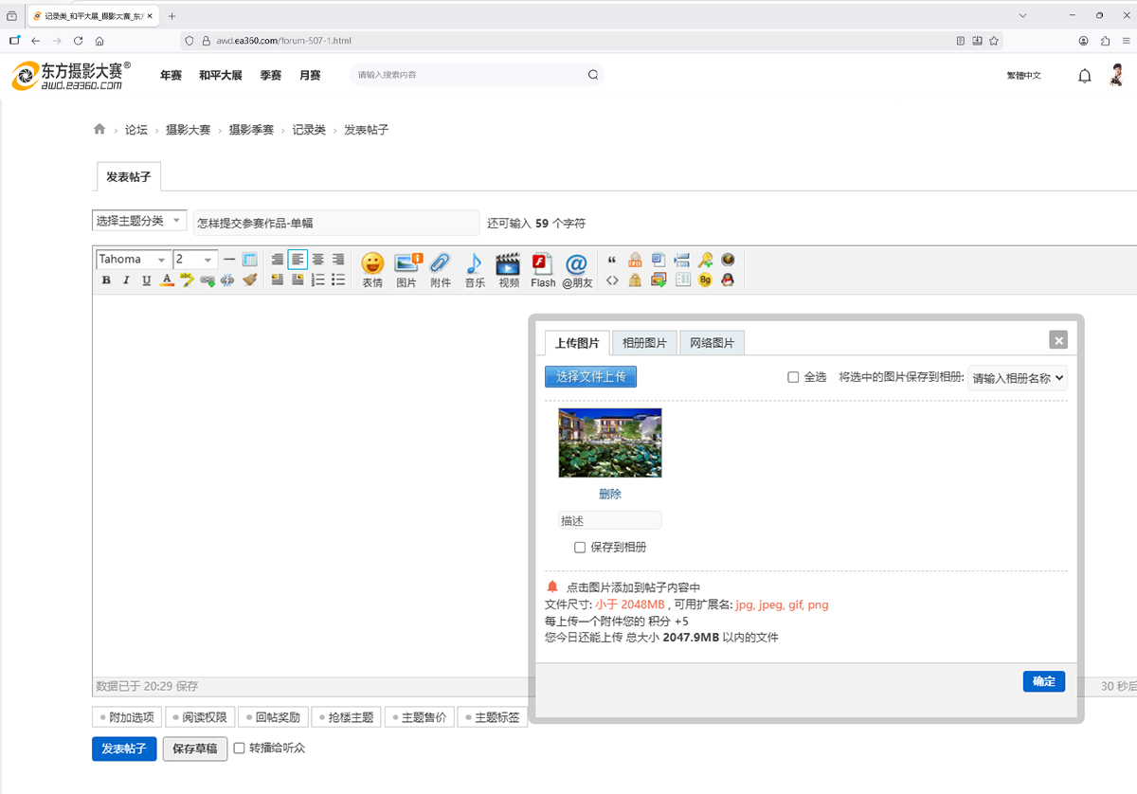Mention a friend with @朋友 icon
Viewport: 1137px width, 794px height.
[x=576, y=269]
